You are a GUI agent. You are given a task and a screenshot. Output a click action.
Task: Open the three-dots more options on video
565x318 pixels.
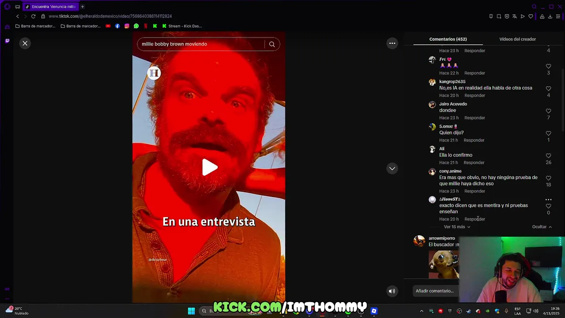coord(392,43)
